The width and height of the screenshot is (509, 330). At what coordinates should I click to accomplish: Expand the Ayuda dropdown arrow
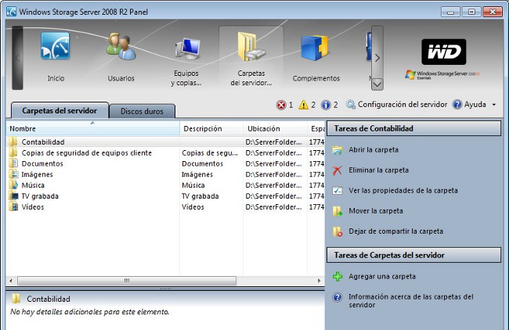(494, 105)
